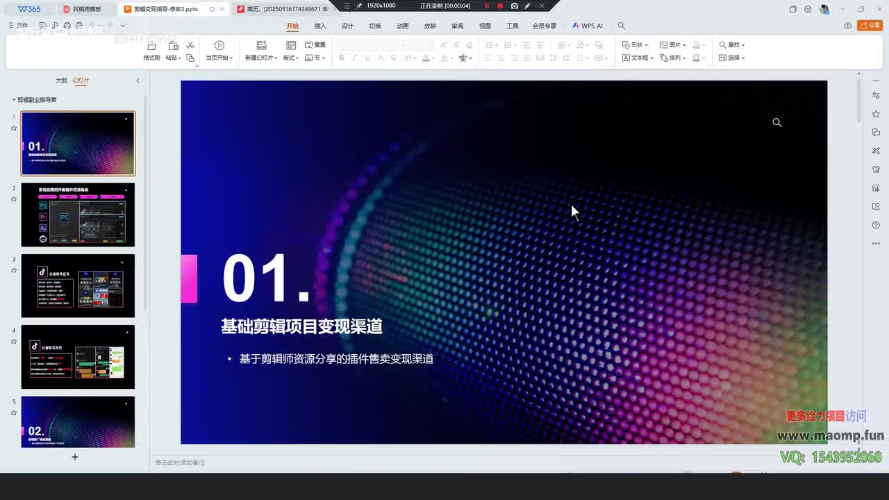Click the star icon in right sidebar

click(x=876, y=114)
